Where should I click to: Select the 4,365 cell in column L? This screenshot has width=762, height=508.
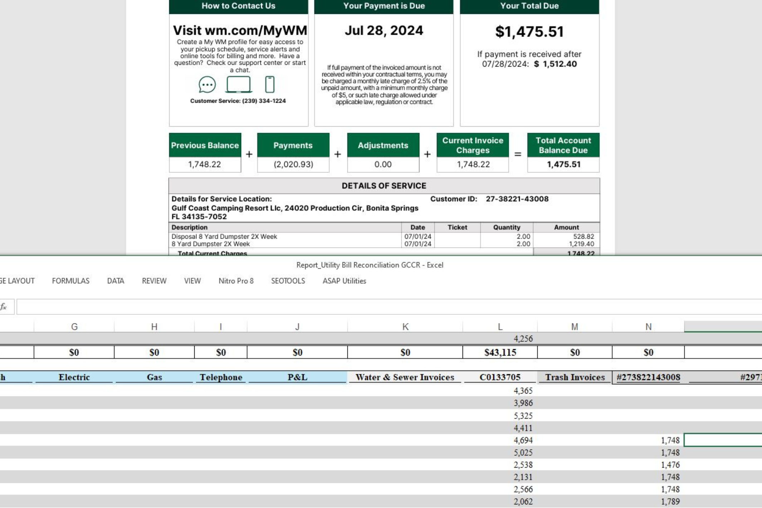(500, 391)
